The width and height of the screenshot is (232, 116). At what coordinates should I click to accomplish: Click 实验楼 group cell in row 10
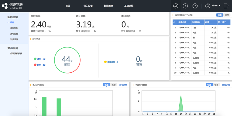[198, 73]
